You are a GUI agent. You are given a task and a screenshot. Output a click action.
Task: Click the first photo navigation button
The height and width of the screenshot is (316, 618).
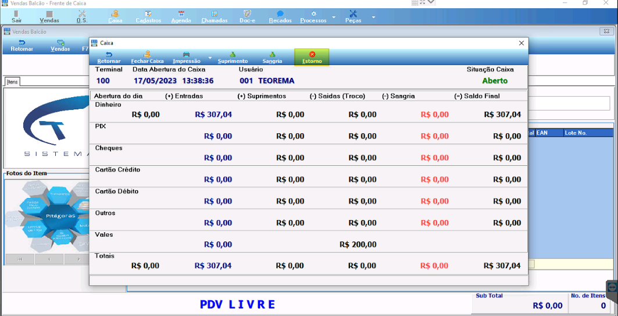(x=20, y=259)
